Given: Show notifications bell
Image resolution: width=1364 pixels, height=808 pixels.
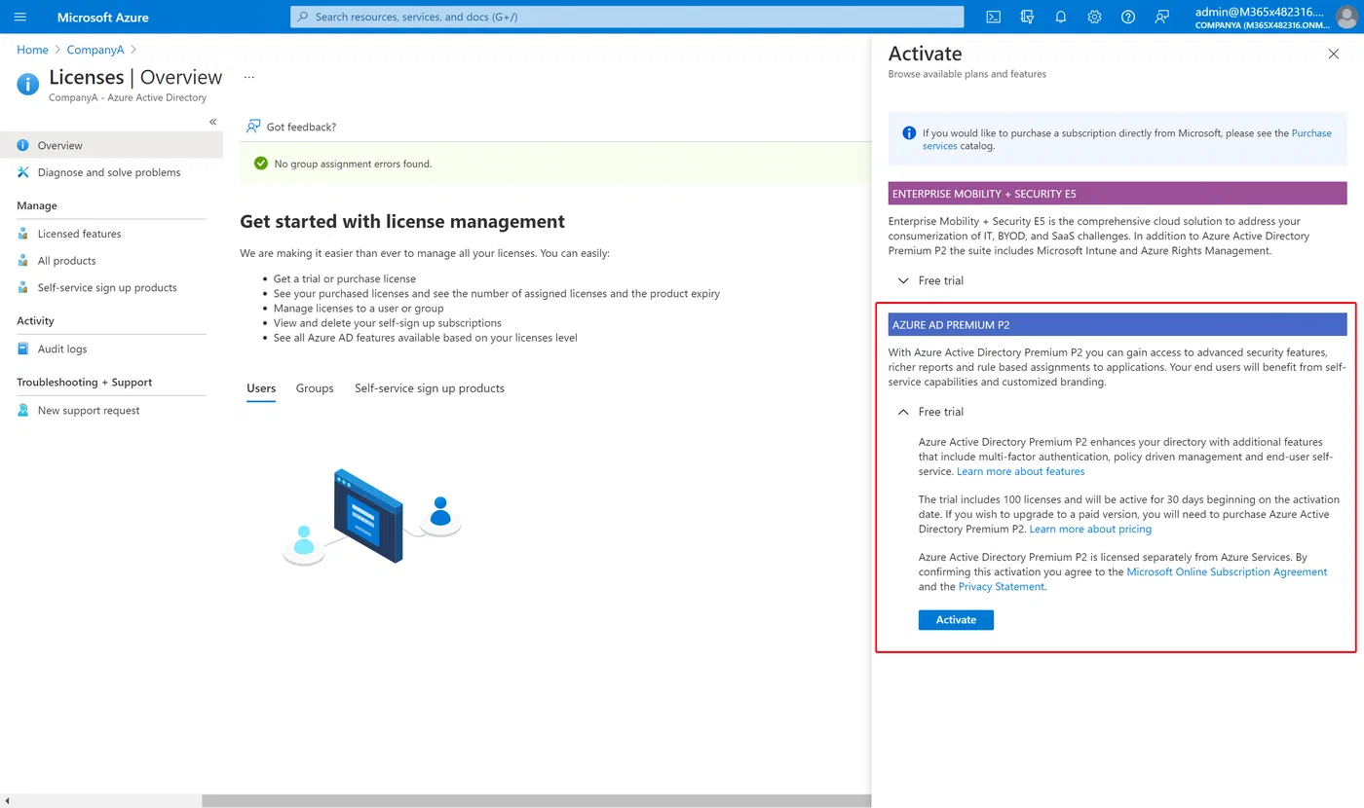Looking at the screenshot, I should click(1061, 17).
